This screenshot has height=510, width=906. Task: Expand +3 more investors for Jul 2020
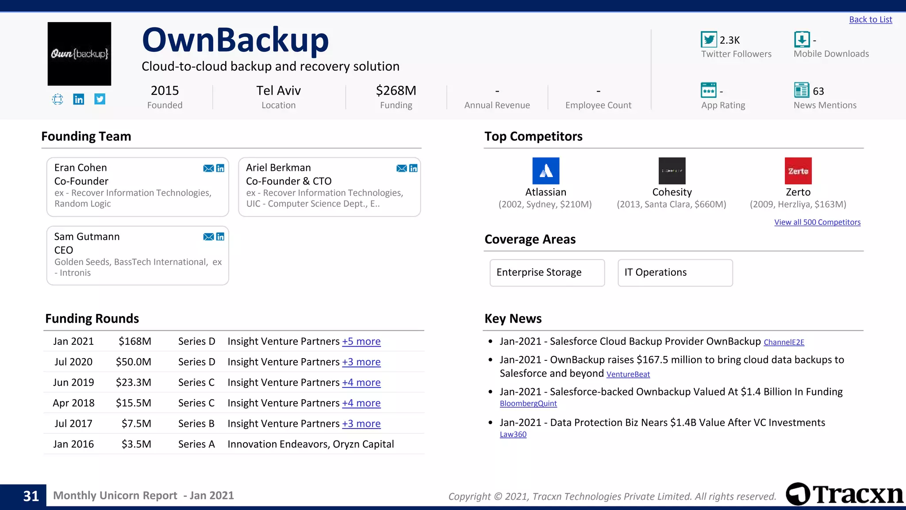coord(361,362)
